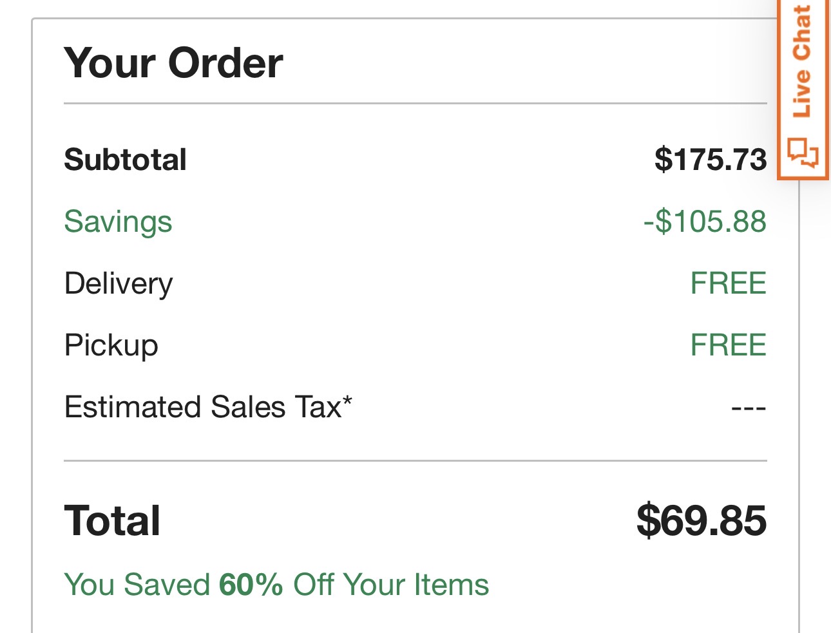Click the vertical Live Chat text label
The width and height of the screenshot is (831, 633).
click(x=801, y=61)
